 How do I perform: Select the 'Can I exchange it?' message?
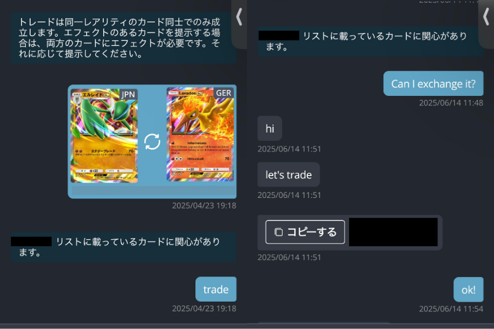point(433,83)
